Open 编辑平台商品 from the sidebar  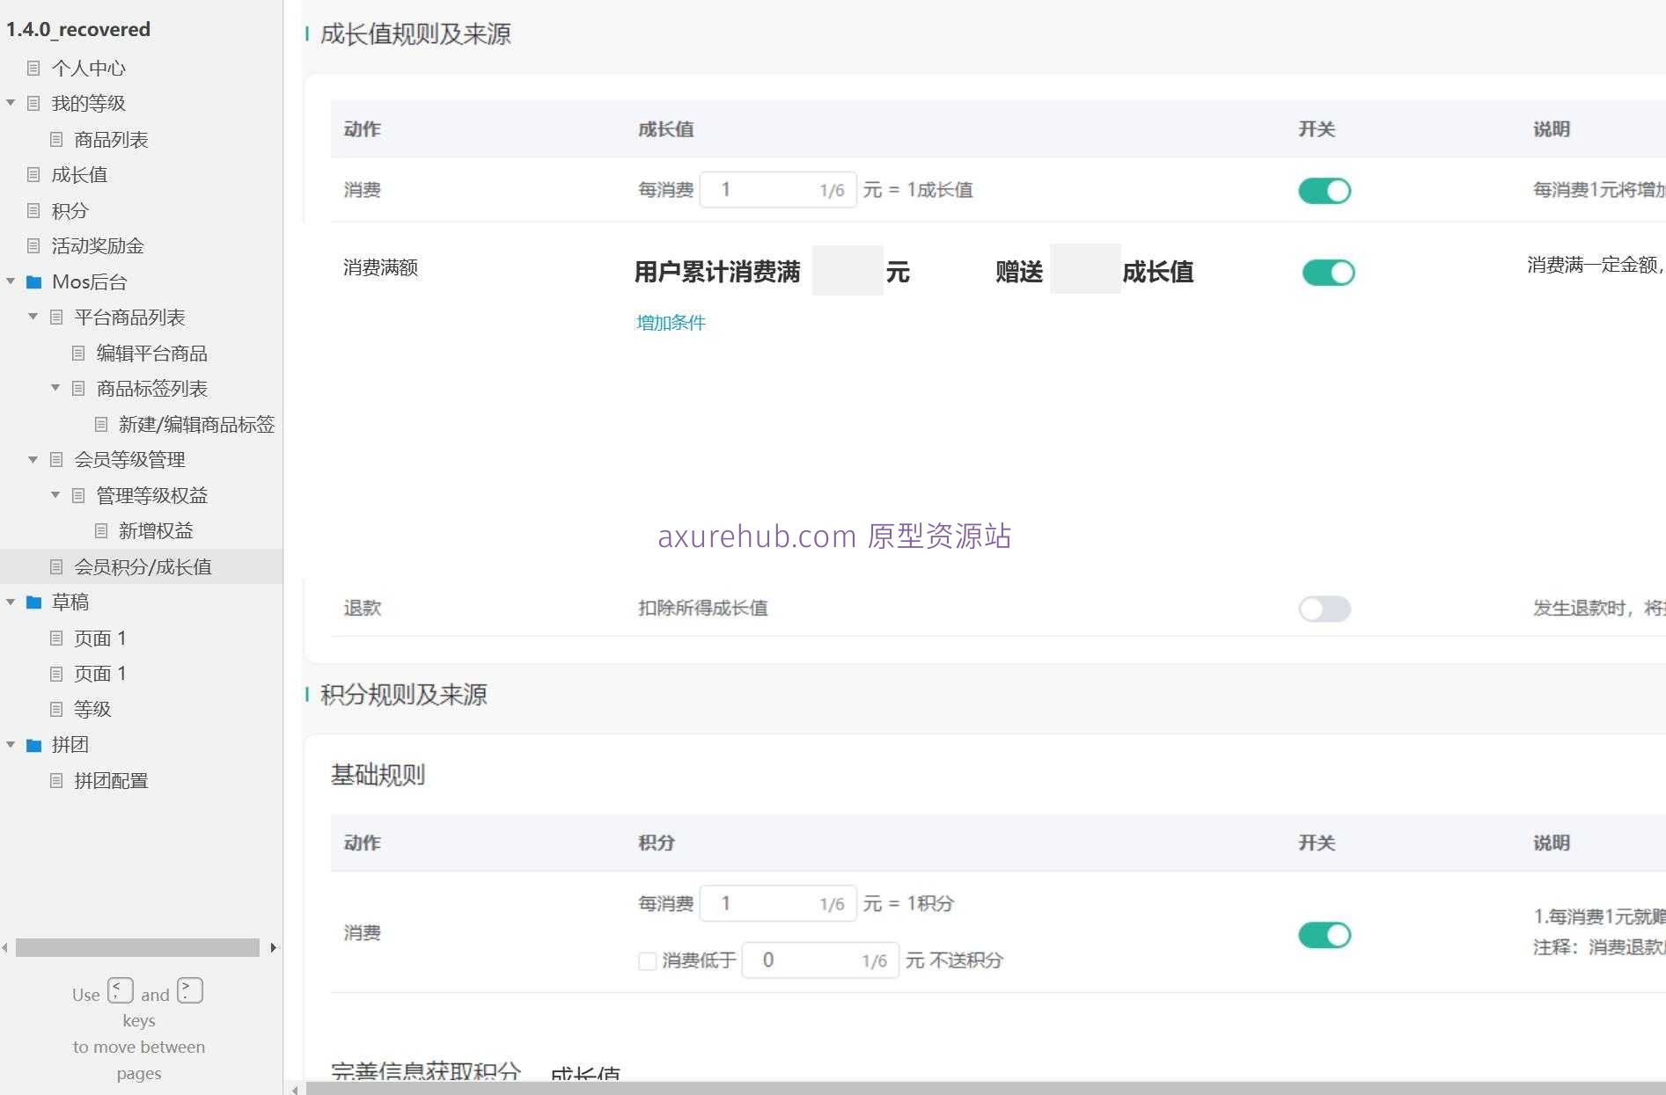point(154,353)
